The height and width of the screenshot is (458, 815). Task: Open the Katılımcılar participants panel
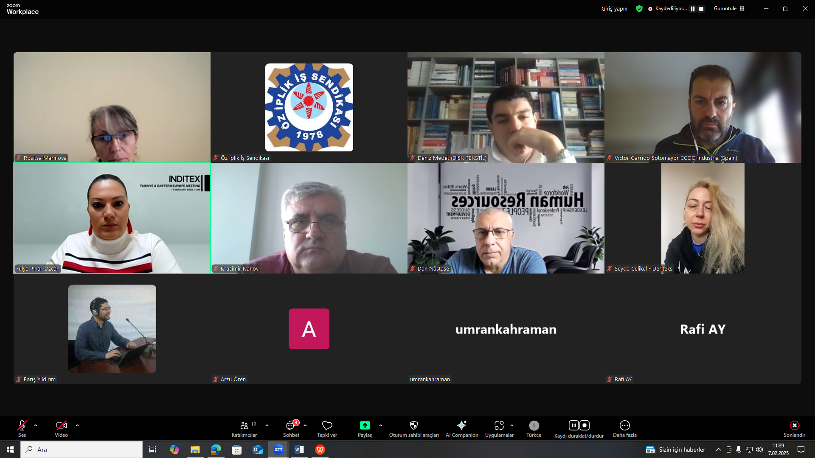pyautogui.click(x=244, y=428)
